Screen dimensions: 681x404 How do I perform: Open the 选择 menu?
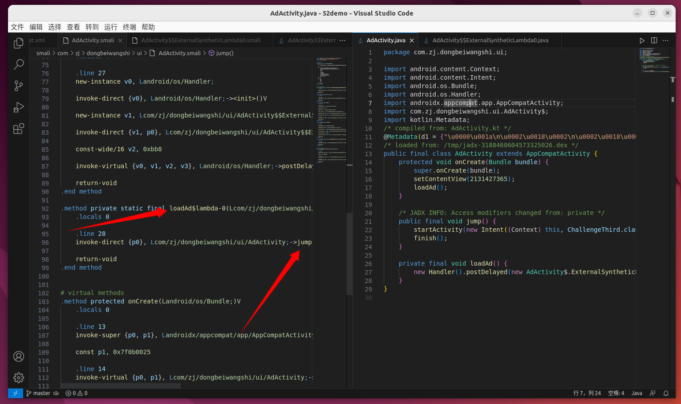point(55,27)
